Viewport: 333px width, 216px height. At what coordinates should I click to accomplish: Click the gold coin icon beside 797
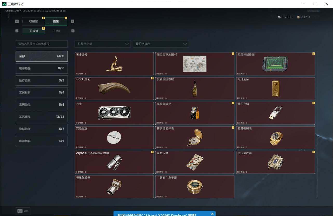click(x=298, y=17)
